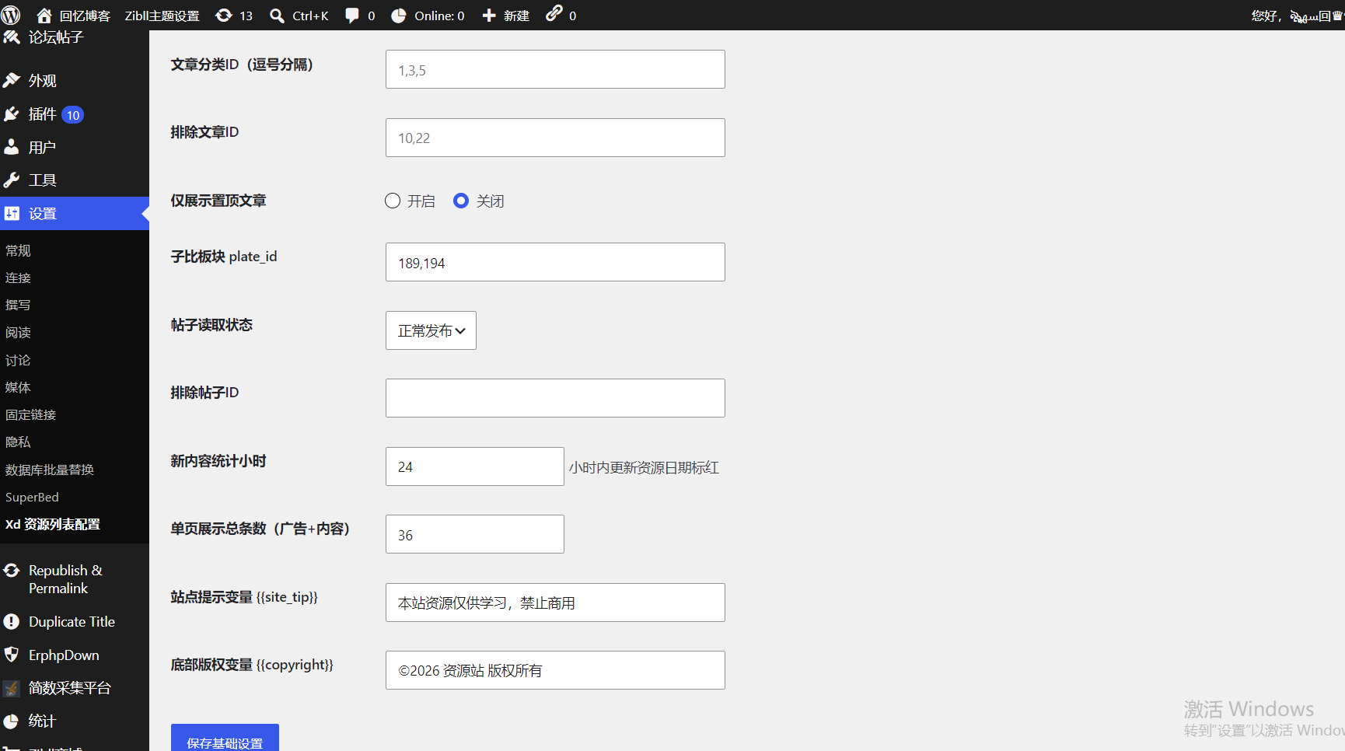Select the 开启 radio button
This screenshot has width=1345, height=751.
(393, 201)
